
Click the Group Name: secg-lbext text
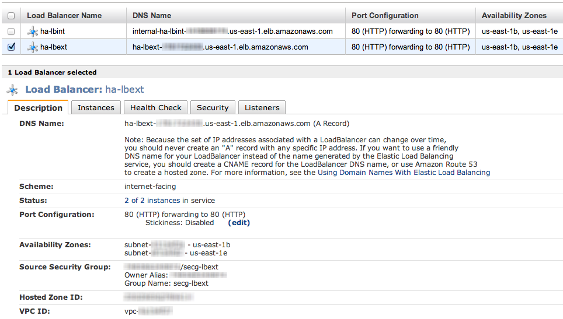point(166,283)
